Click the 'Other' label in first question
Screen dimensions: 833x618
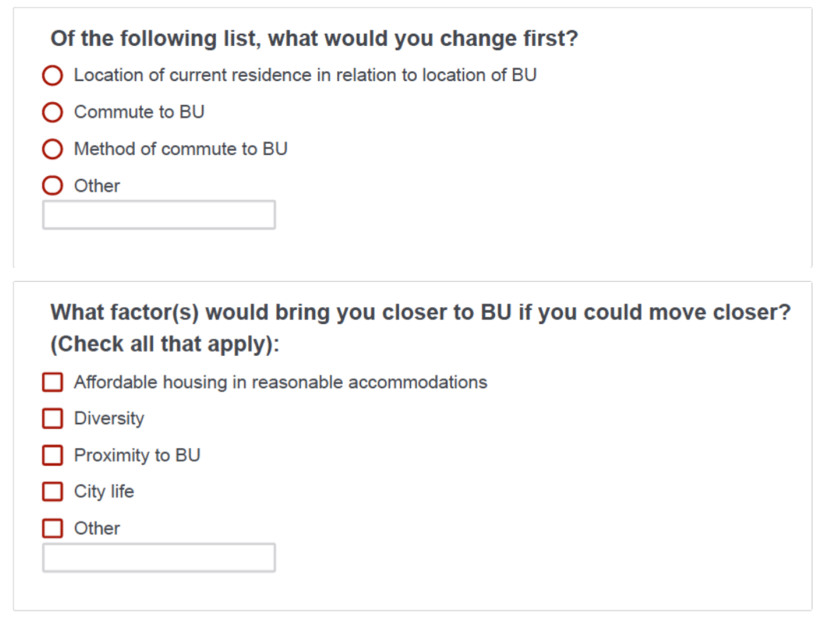coord(96,185)
